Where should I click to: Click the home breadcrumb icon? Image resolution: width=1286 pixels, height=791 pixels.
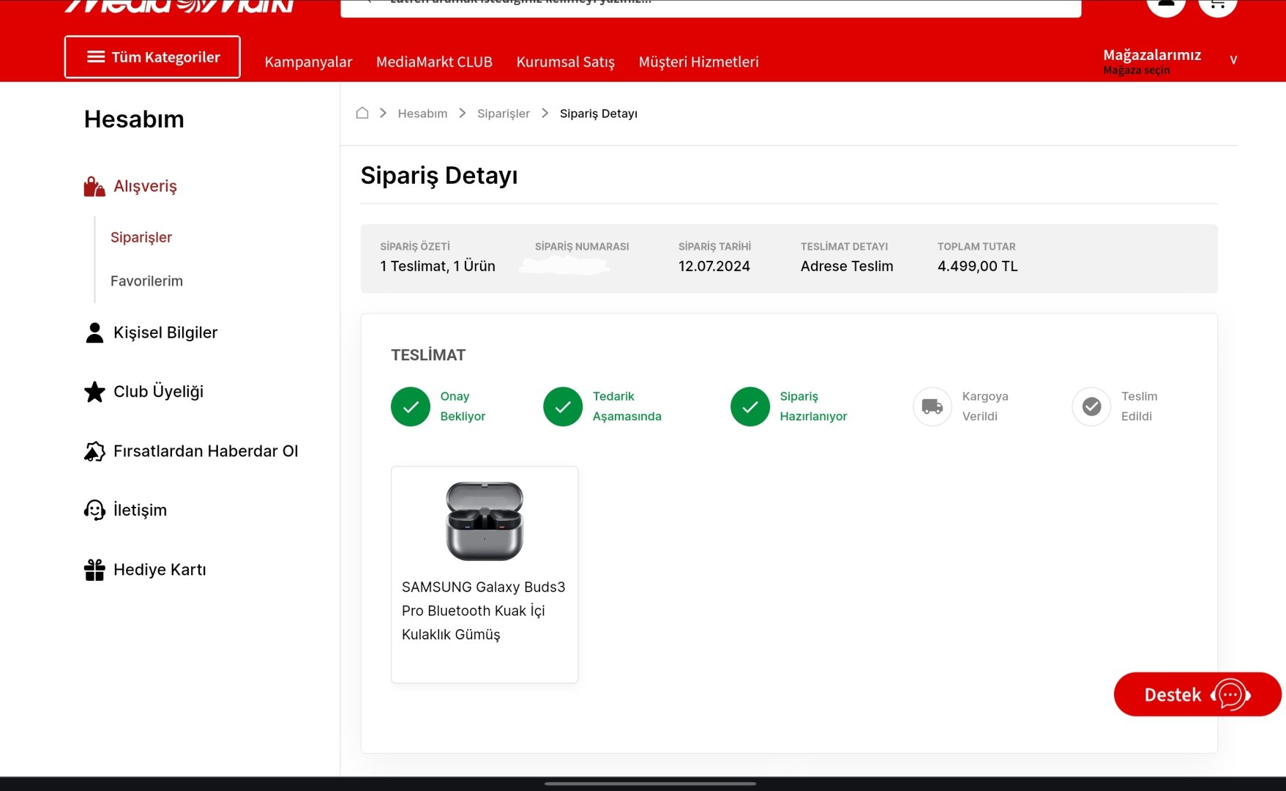pos(362,113)
